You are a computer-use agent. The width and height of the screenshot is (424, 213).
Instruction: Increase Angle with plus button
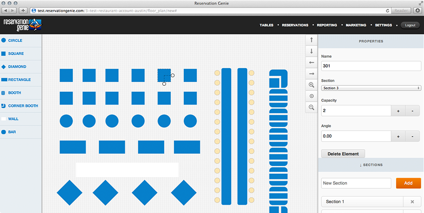pyautogui.click(x=398, y=136)
